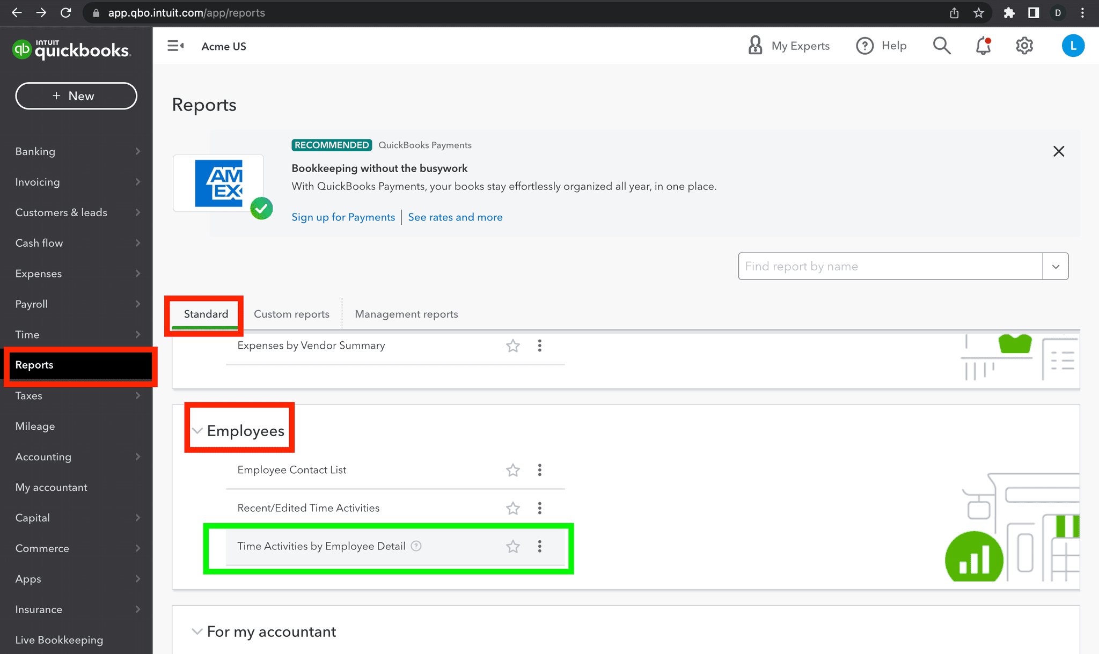Image resolution: width=1099 pixels, height=654 pixels.
Task: Switch to the Custom reports tab
Action: click(x=291, y=314)
